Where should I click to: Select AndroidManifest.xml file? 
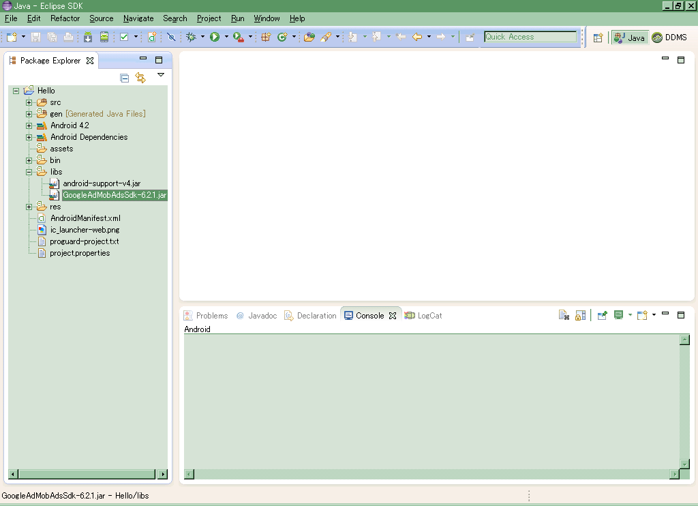coord(85,218)
